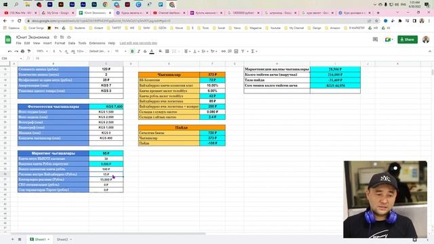Open the Insert menu
The height and width of the screenshot is (244, 434).
tap(47, 43)
